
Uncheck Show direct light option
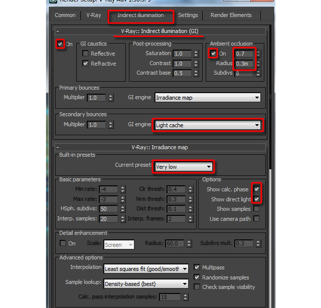tap(256, 199)
